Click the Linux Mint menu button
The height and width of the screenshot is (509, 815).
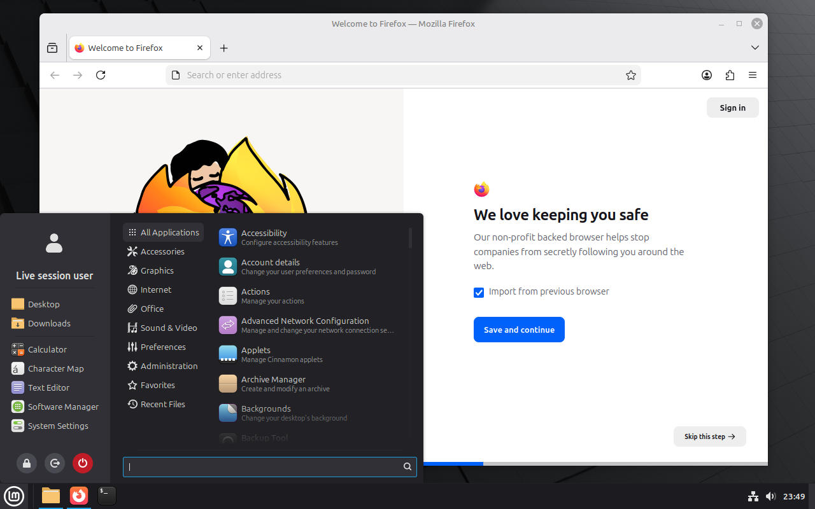click(x=14, y=496)
